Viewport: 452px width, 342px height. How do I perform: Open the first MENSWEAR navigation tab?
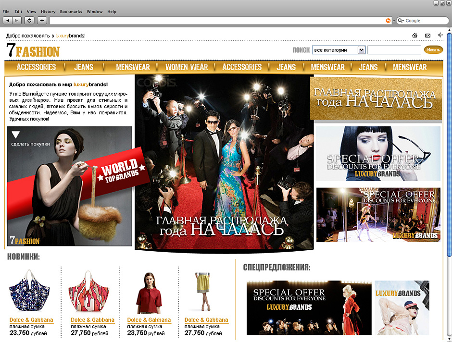(133, 67)
